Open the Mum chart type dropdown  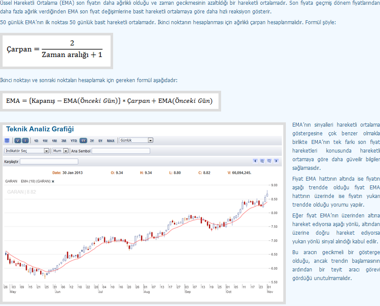(60, 151)
